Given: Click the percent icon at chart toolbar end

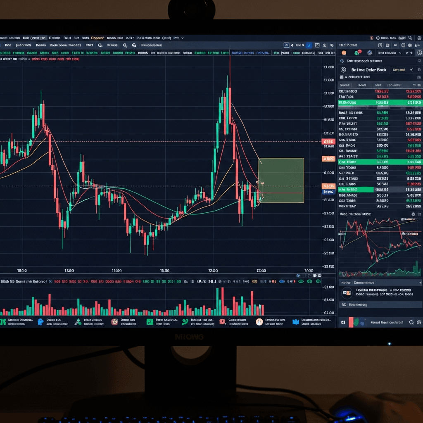Looking at the screenshot, I should coord(332,45).
